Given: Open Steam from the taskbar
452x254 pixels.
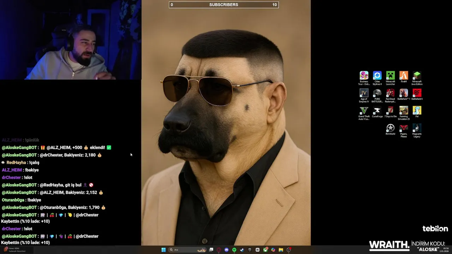Looking at the screenshot, I should click(x=242, y=250).
